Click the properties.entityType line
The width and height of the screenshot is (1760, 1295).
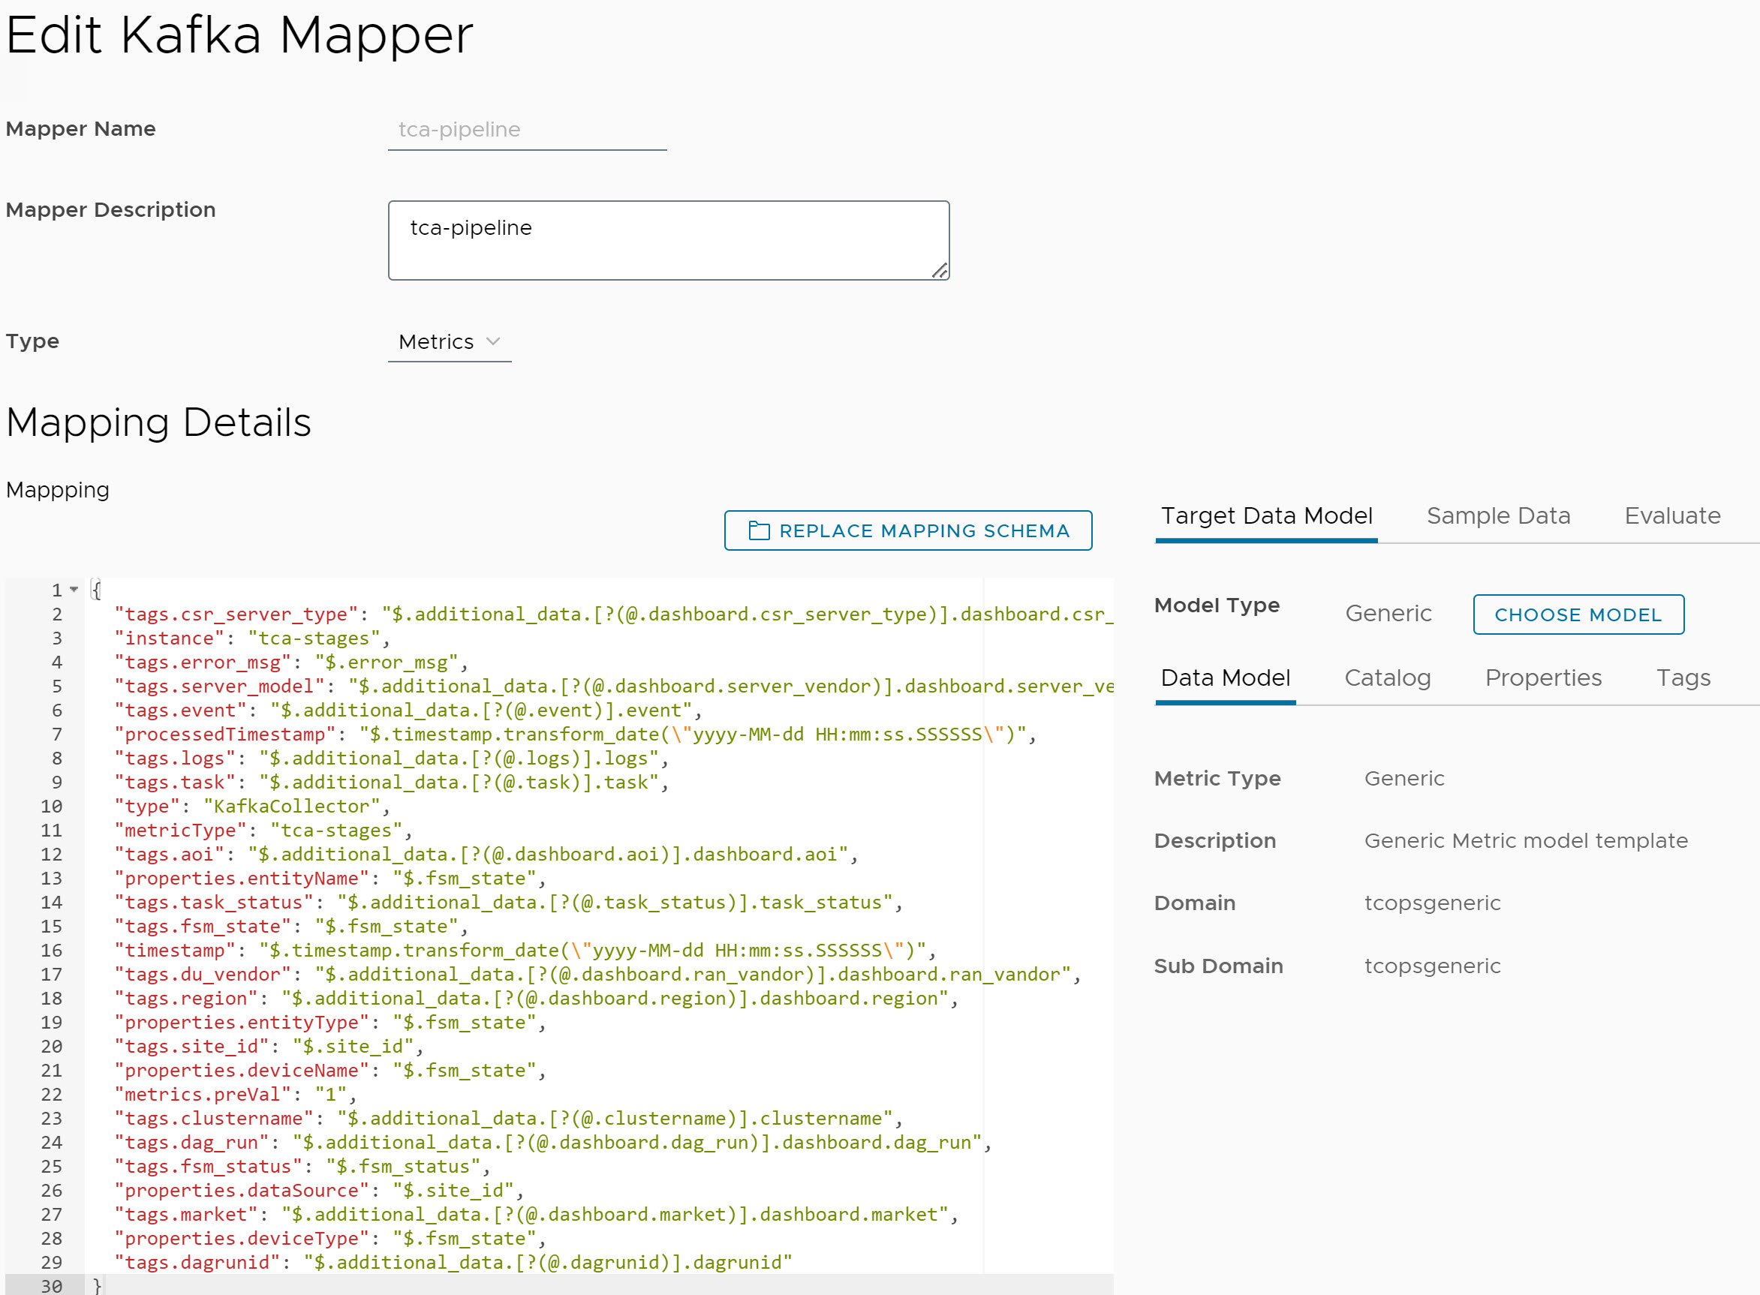[x=330, y=1022]
